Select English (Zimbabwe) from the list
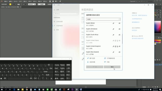The width and height of the screenshot is (162, 91). click(103, 30)
